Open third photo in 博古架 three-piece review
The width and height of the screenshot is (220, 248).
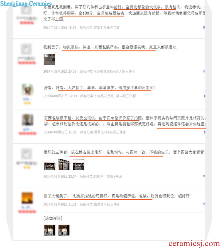78,164
